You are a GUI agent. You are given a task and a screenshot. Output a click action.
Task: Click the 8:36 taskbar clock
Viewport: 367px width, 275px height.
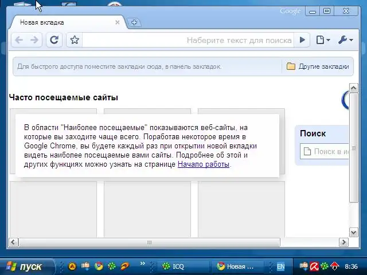point(351,266)
